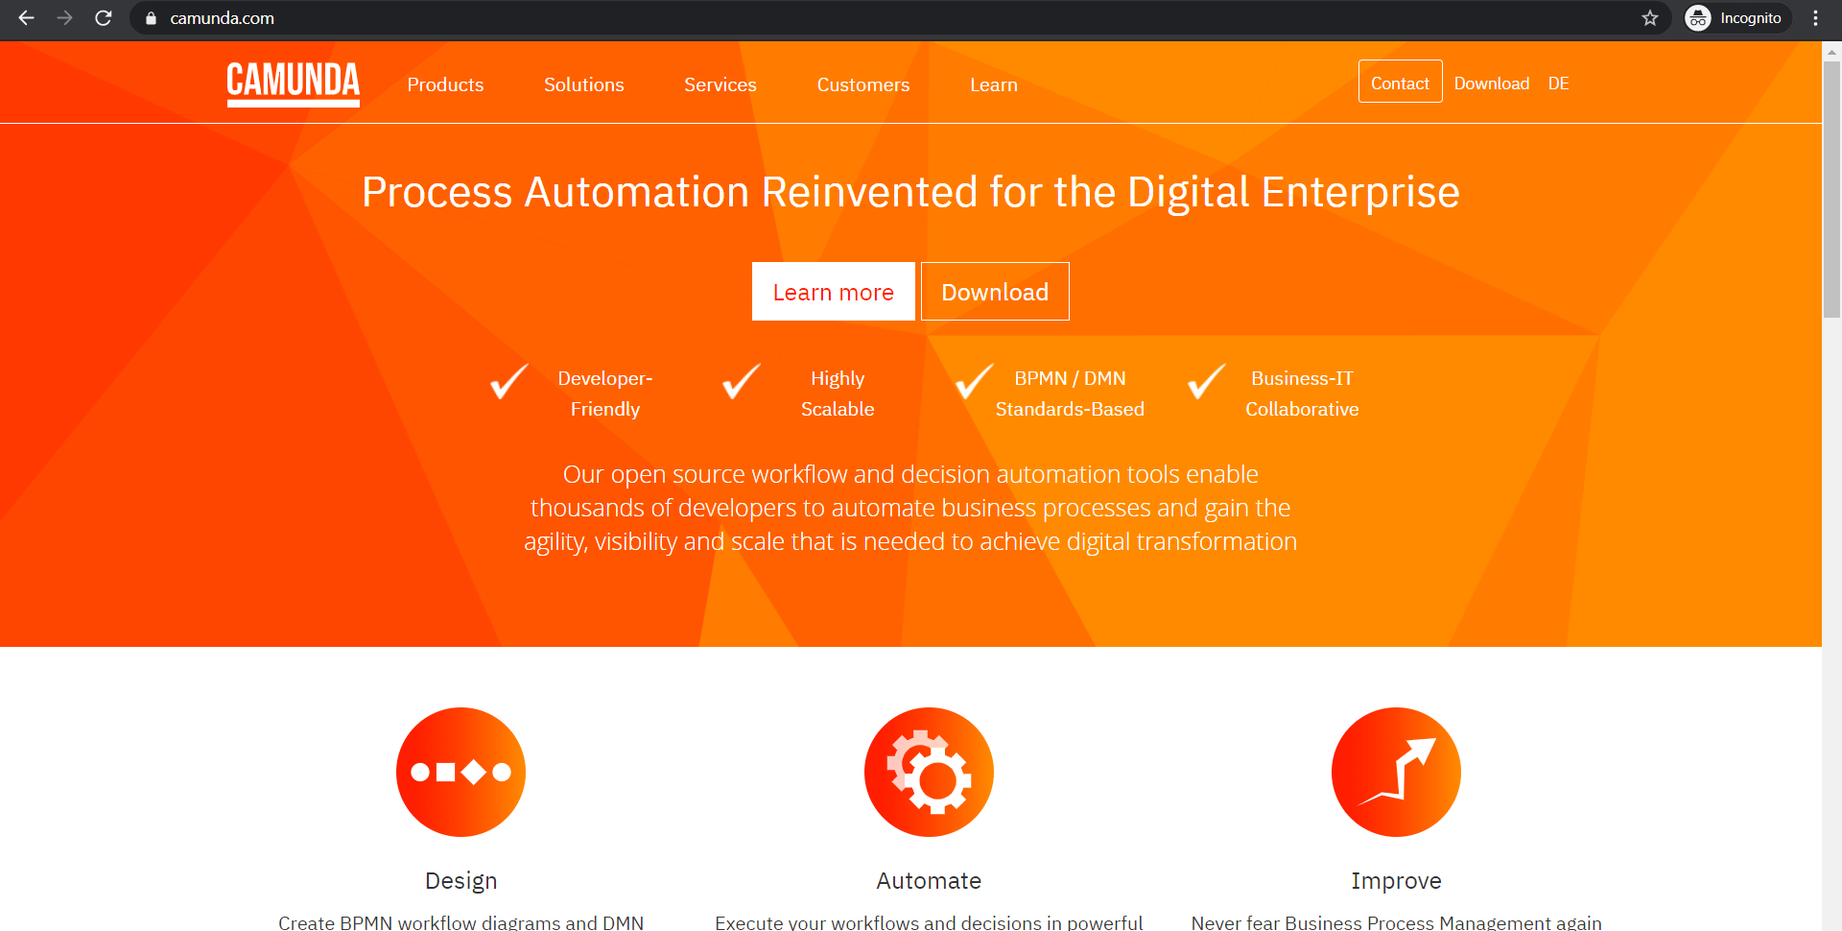Screen dimensions: 1842x931
Task: Click the checkmark beside Highly Scalable
Action: click(742, 381)
